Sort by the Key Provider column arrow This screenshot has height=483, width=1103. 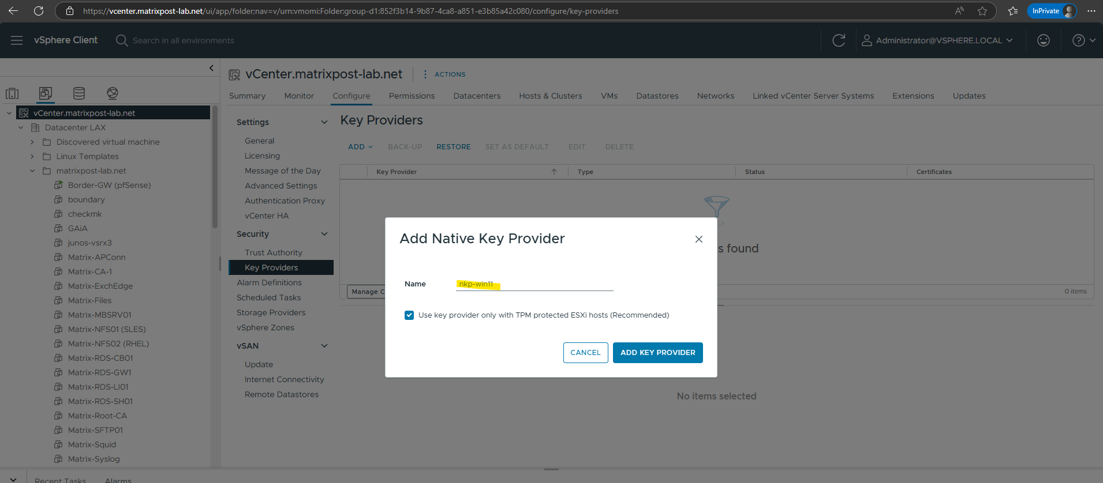pos(554,172)
